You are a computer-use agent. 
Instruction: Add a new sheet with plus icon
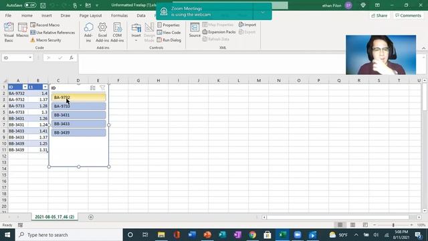click(x=91, y=217)
